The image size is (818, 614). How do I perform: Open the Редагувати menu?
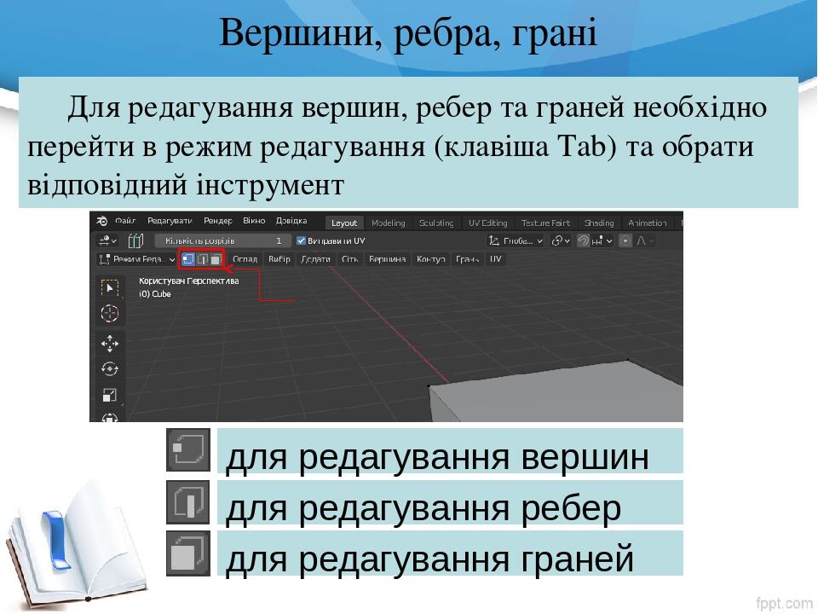tap(170, 222)
